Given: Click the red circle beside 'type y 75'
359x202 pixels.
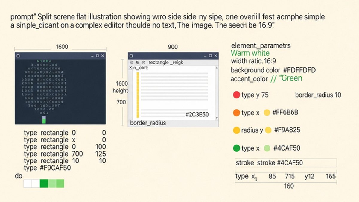Looking at the screenshot, I should [236, 95].
